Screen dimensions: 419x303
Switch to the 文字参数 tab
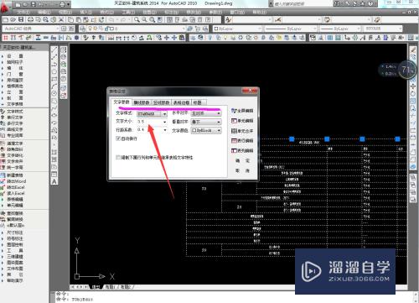(x=122, y=102)
